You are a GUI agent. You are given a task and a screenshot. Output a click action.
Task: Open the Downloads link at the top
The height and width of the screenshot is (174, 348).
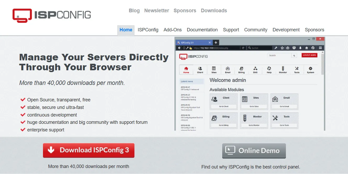[x=214, y=10]
